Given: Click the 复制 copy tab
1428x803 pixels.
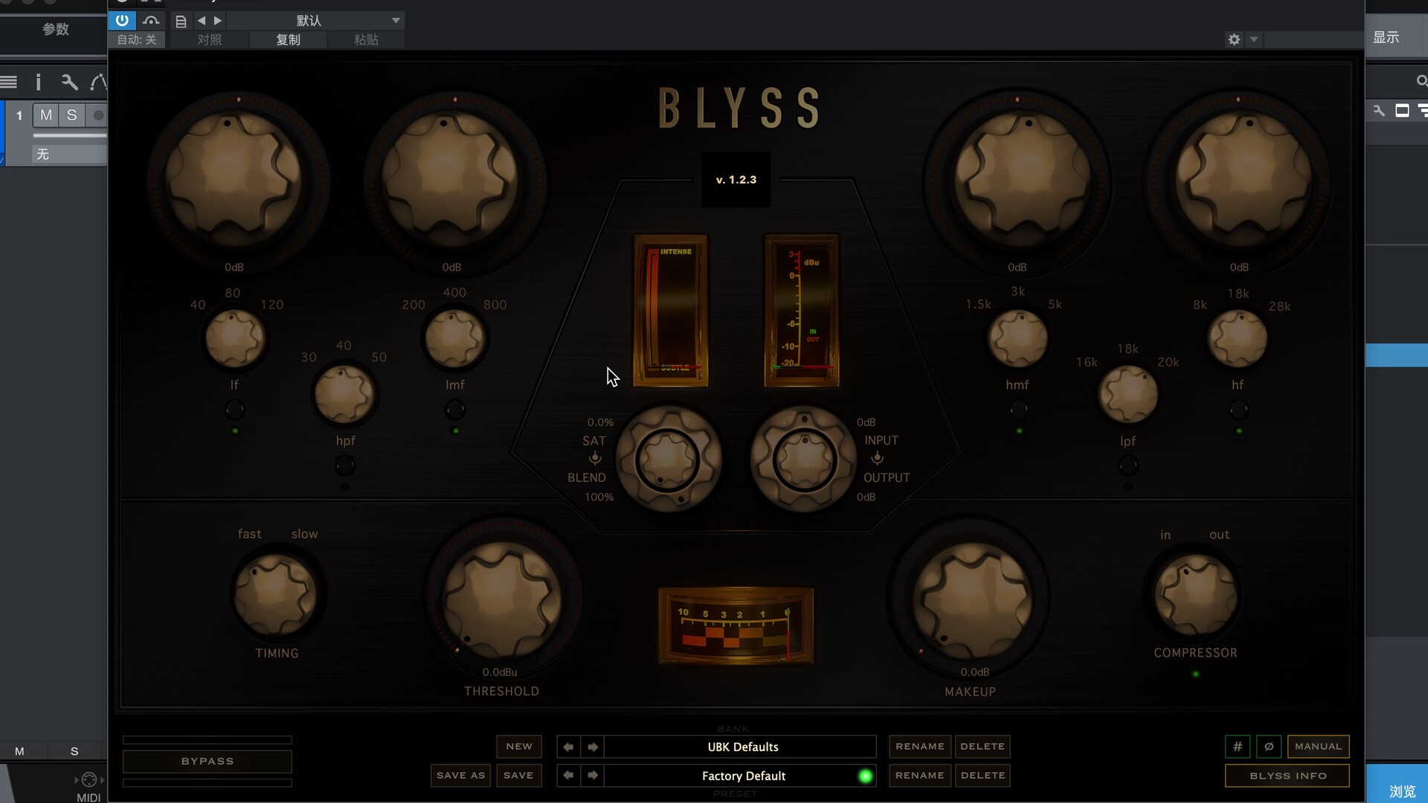Looking at the screenshot, I should (288, 39).
